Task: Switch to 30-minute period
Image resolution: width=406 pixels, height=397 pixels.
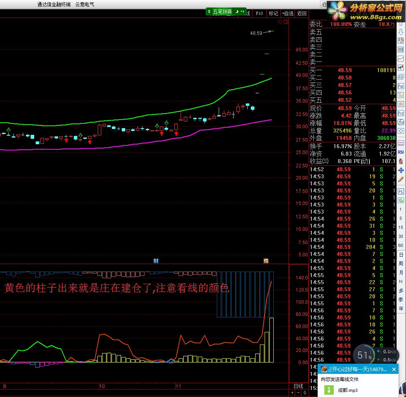Action: tap(401, 236)
